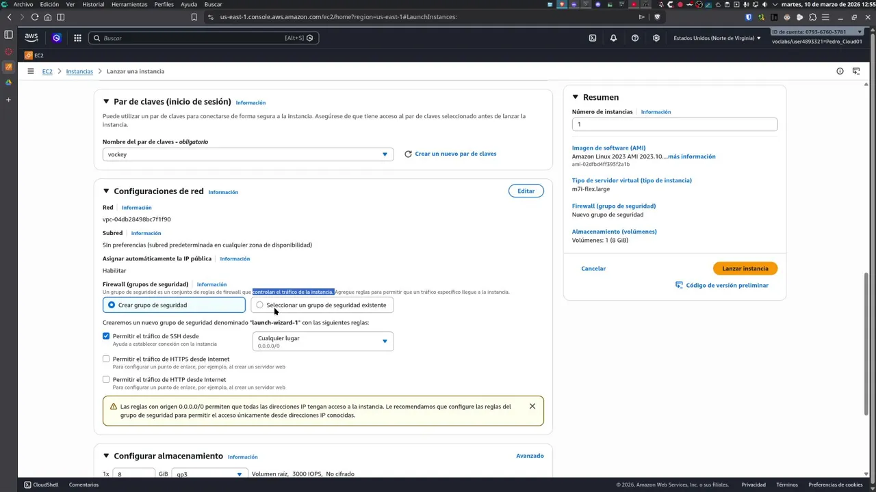Click the 'Lanzar instancia' button
This screenshot has height=492, width=876.
coord(745,269)
